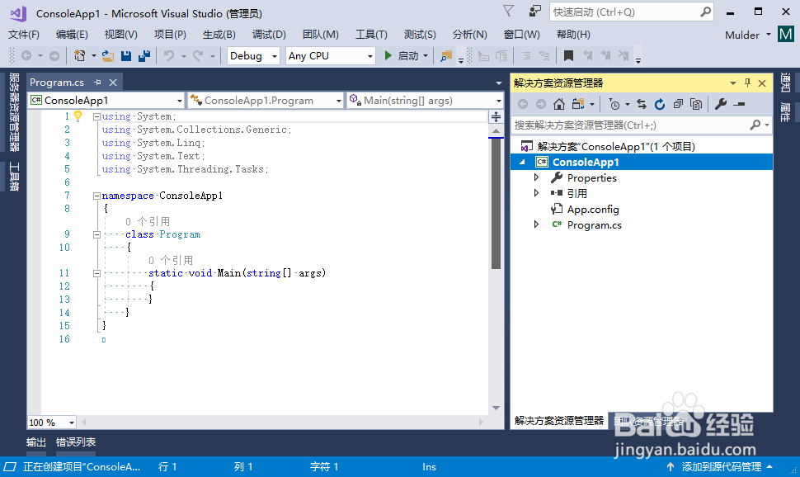
Task: Click the lightbulb quick actions icon on line 1
Action: (78, 116)
